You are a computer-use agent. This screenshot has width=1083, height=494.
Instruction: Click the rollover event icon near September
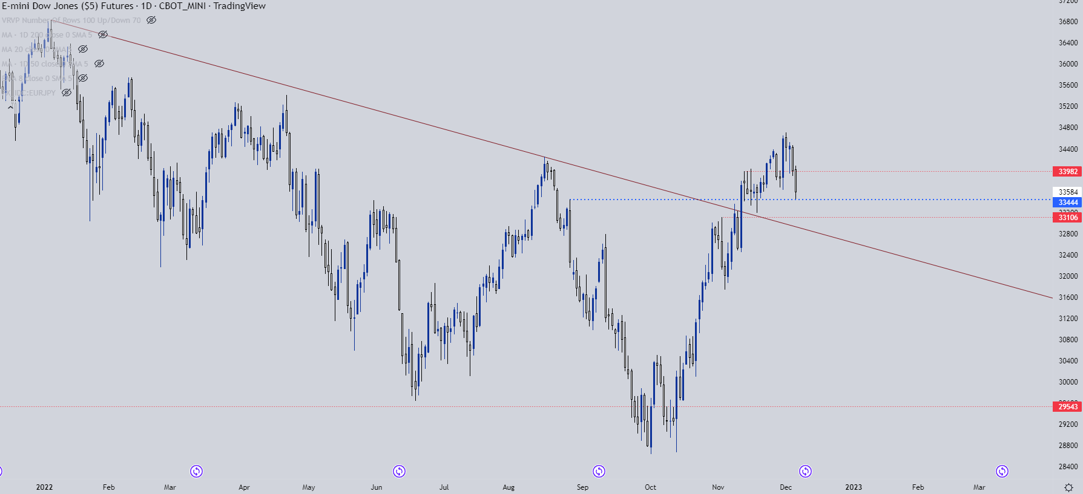click(x=599, y=471)
